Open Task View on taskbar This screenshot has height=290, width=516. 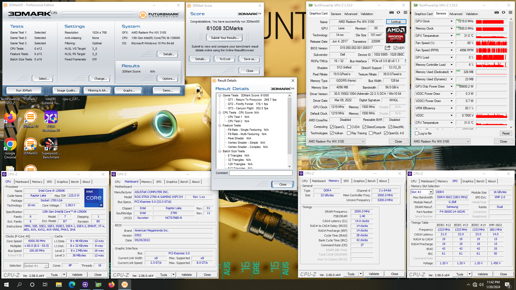point(45,285)
